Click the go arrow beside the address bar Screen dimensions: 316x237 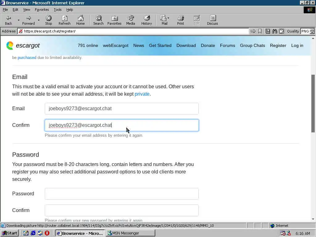coord(253,31)
